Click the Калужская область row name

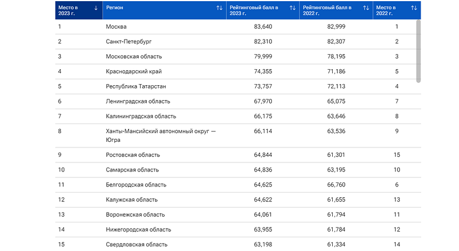135,200
